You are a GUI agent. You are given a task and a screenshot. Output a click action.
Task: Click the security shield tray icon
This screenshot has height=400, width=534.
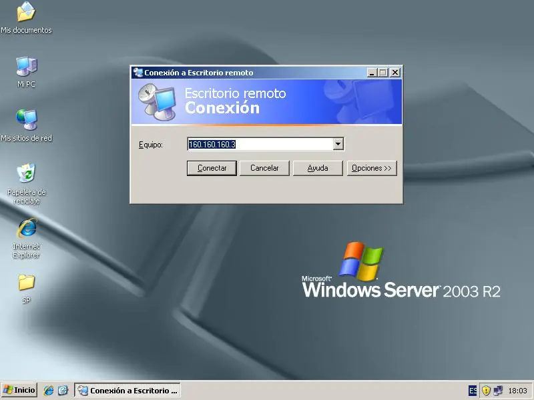tap(486, 391)
